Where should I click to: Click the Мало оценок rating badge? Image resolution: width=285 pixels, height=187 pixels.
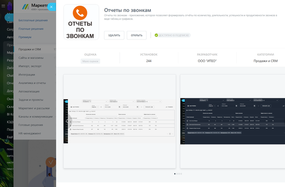90,61
